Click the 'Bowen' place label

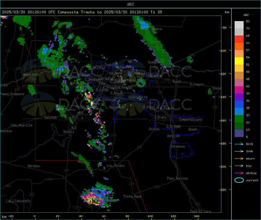coord(193,129)
